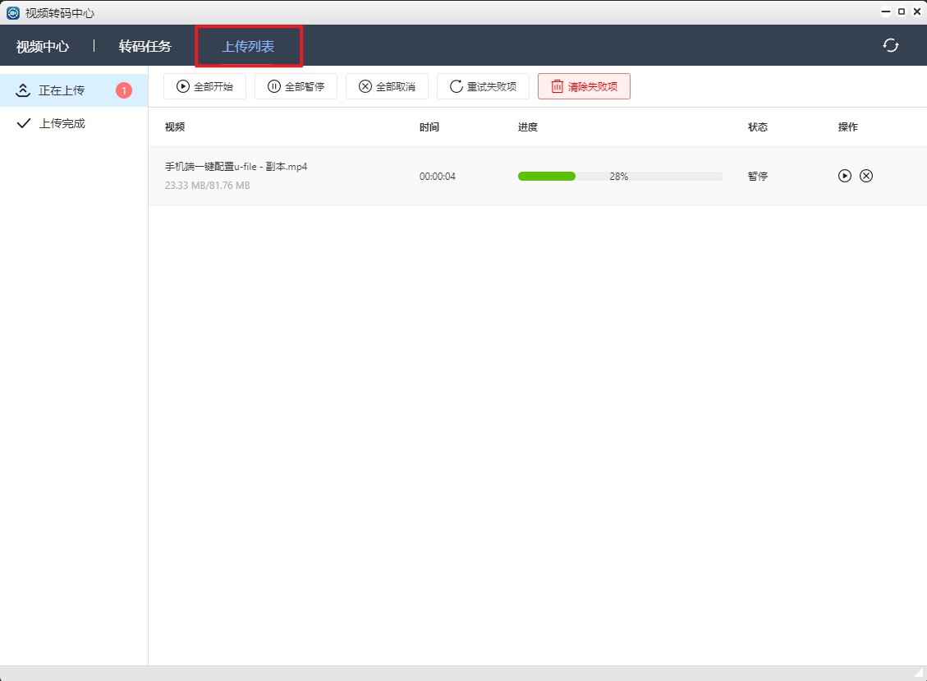Click the 视频转码中心 app icon in title bar
The image size is (927, 681).
pyautogui.click(x=12, y=12)
